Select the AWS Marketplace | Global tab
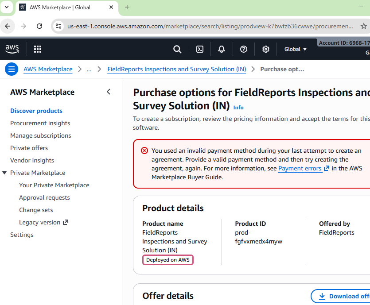Image resolution: width=370 pixels, height=305 pixels. (x=66, y=8)
